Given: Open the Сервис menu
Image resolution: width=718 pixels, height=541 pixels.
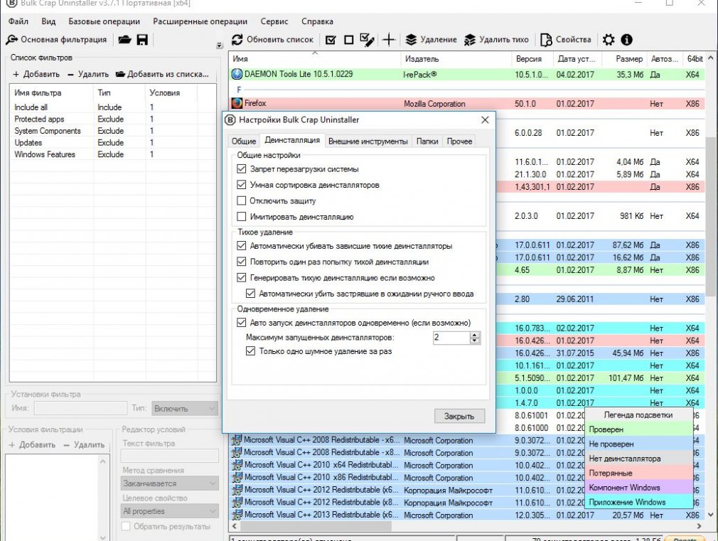Looking at the screenshot, I should pos(274,21).
